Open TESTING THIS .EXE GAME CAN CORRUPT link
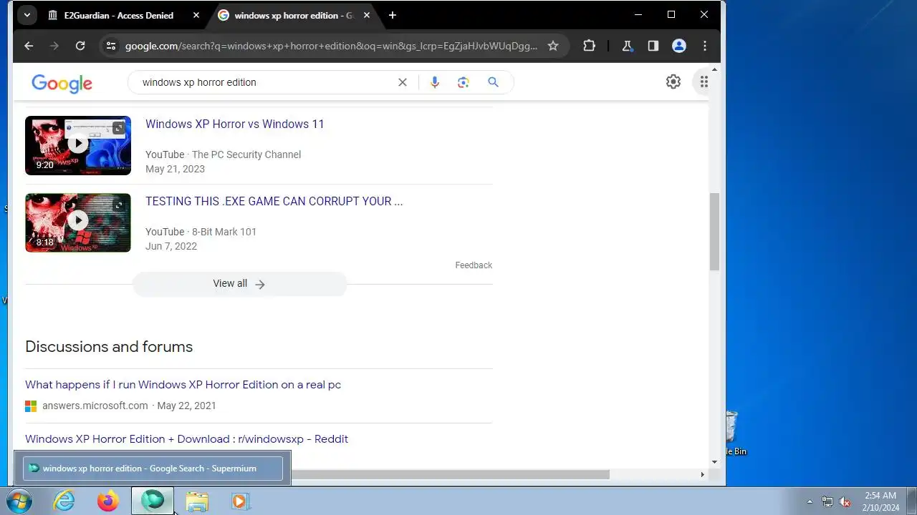 (274, 201)
